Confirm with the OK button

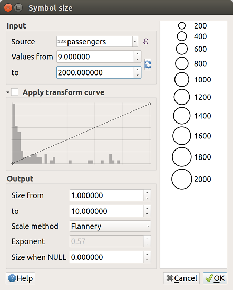[215, 278]
